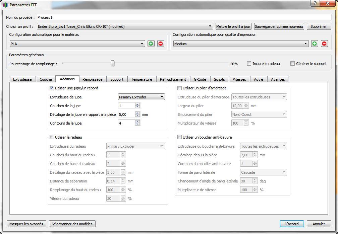Open the G-Code tab
Viewport: 338px width, 234px height.
(200, 79)
